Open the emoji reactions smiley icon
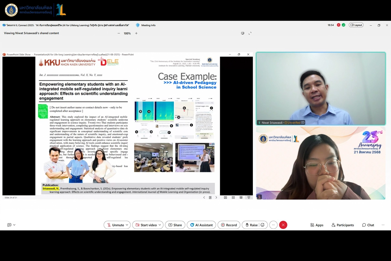Image resolution: width=391 pixels, height=261 pixels. (263, 225)
